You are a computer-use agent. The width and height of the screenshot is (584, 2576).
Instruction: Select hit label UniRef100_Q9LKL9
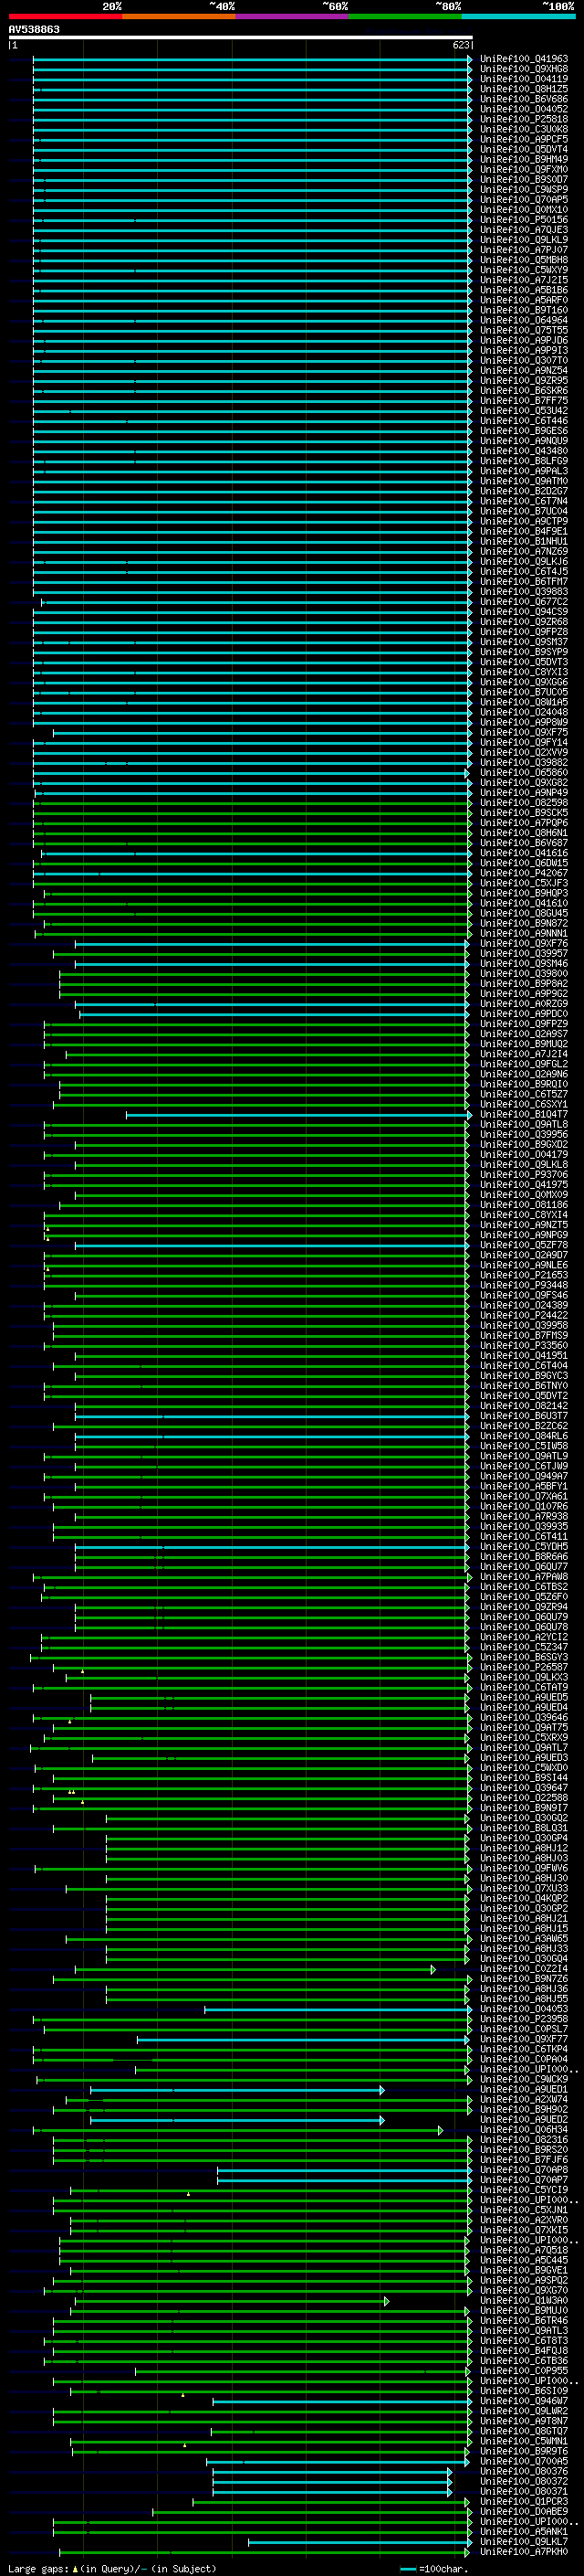point(524,240)
